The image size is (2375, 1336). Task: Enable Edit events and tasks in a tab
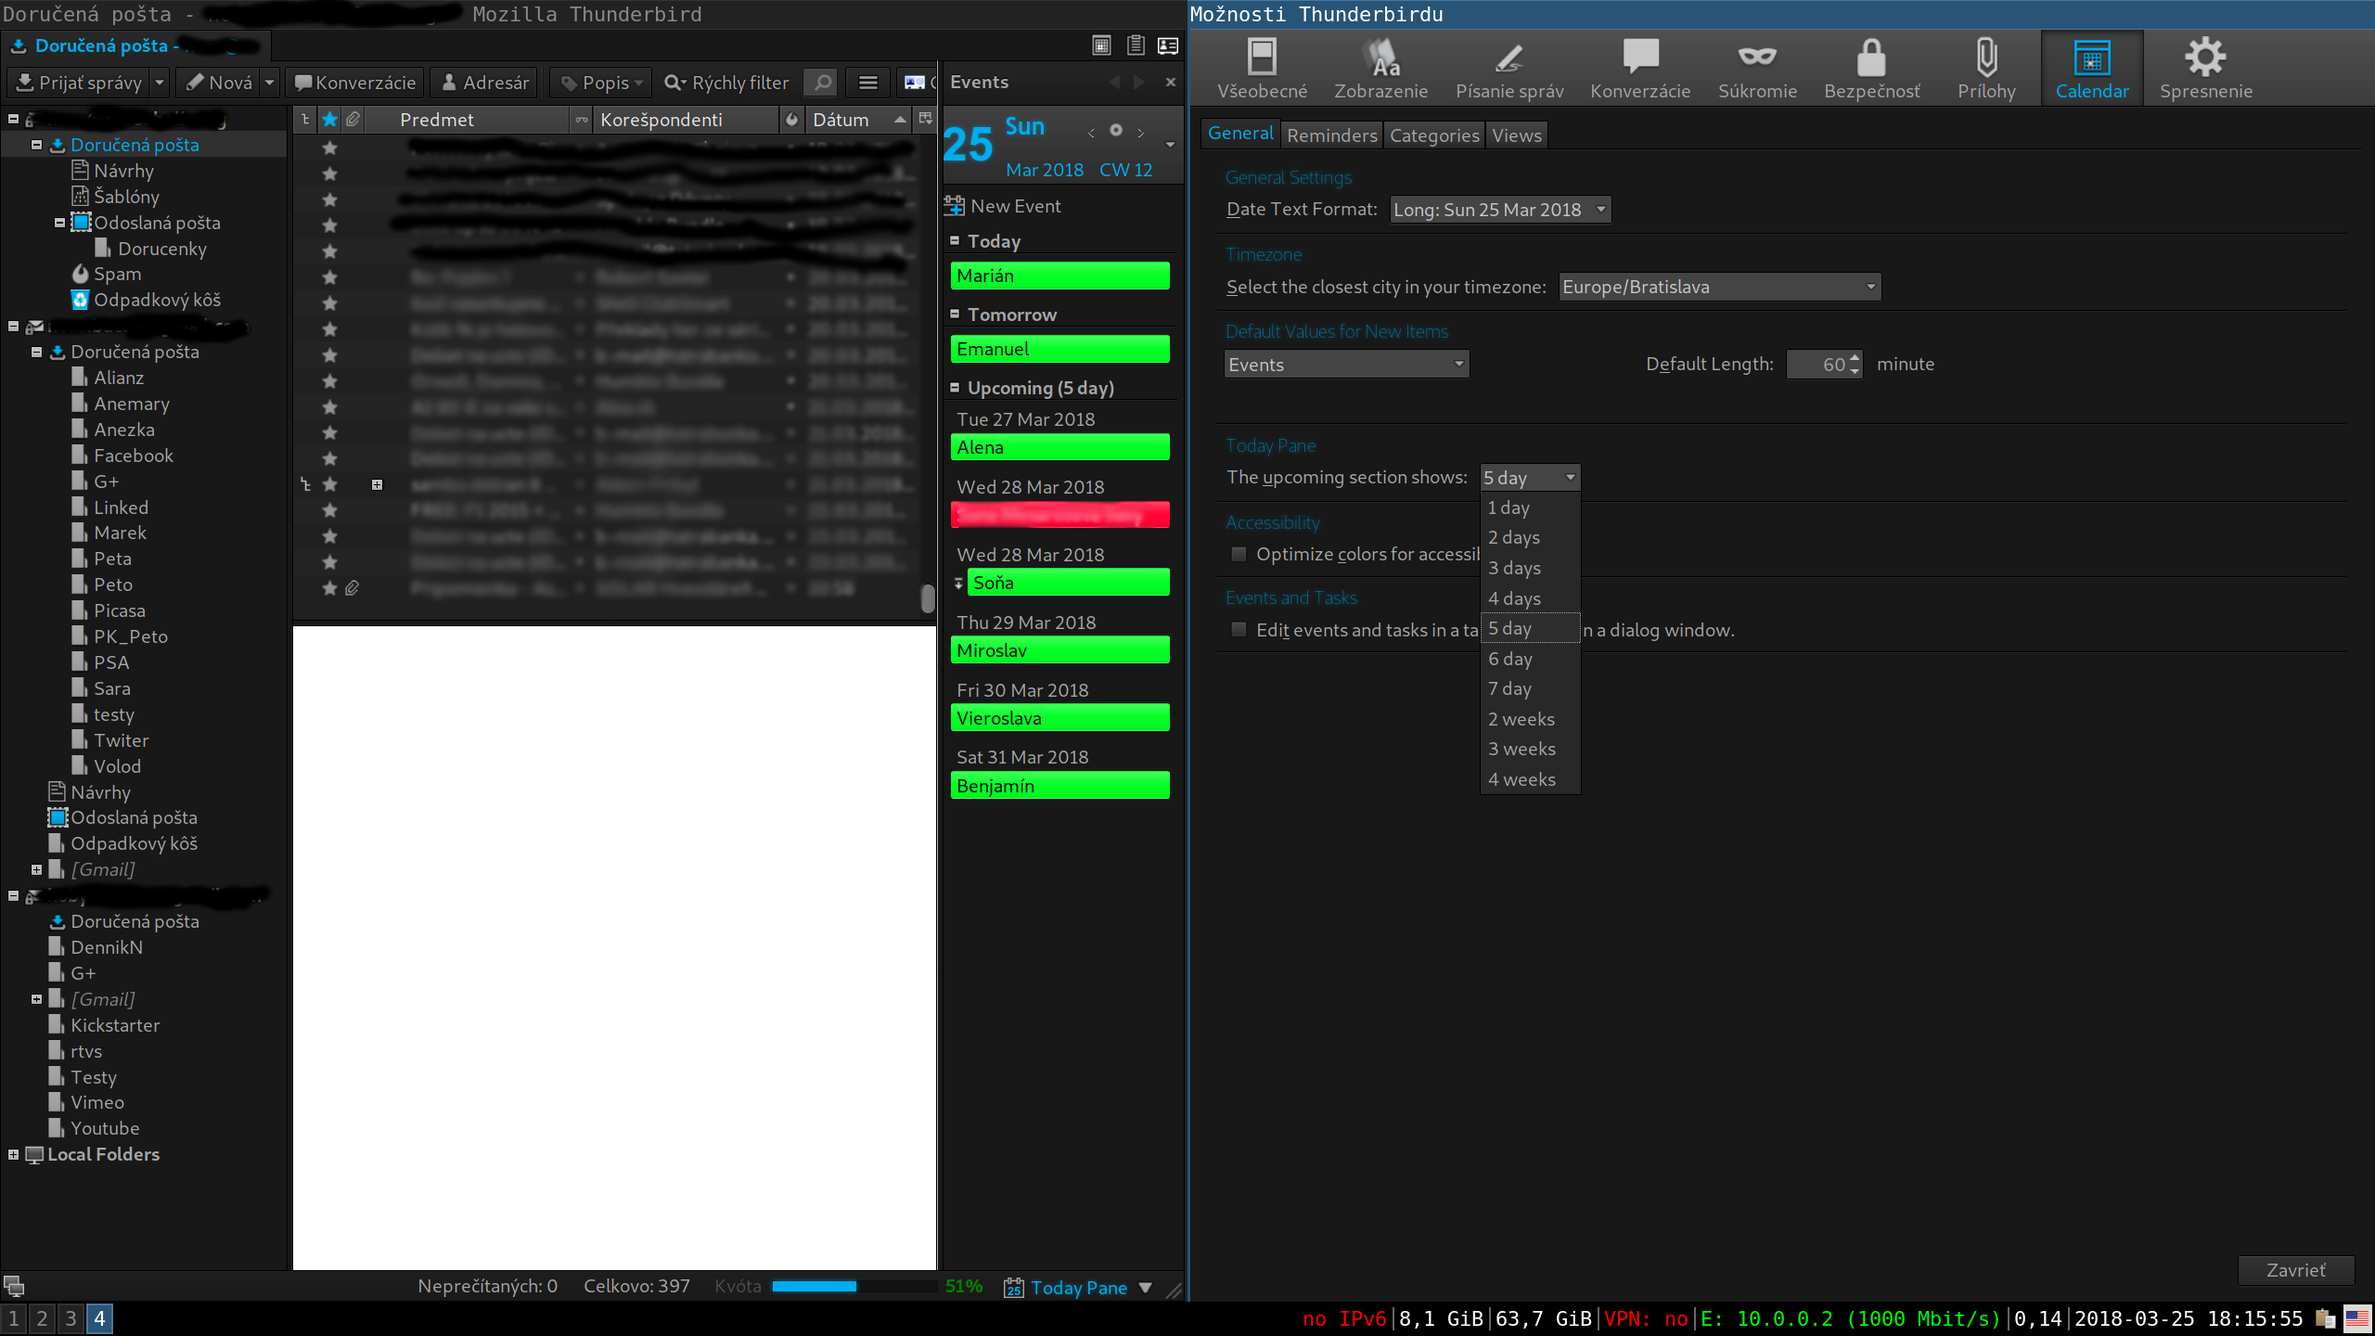point(1239,630)
